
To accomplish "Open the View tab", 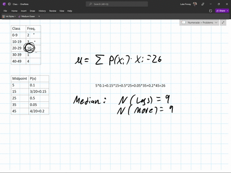I will [62, 11].
